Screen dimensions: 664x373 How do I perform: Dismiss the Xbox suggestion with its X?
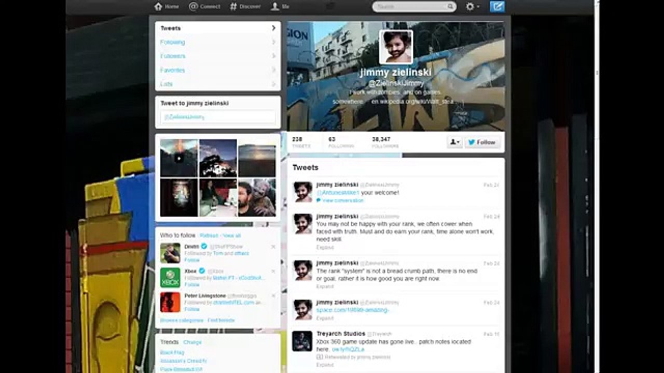pos(273,271)
